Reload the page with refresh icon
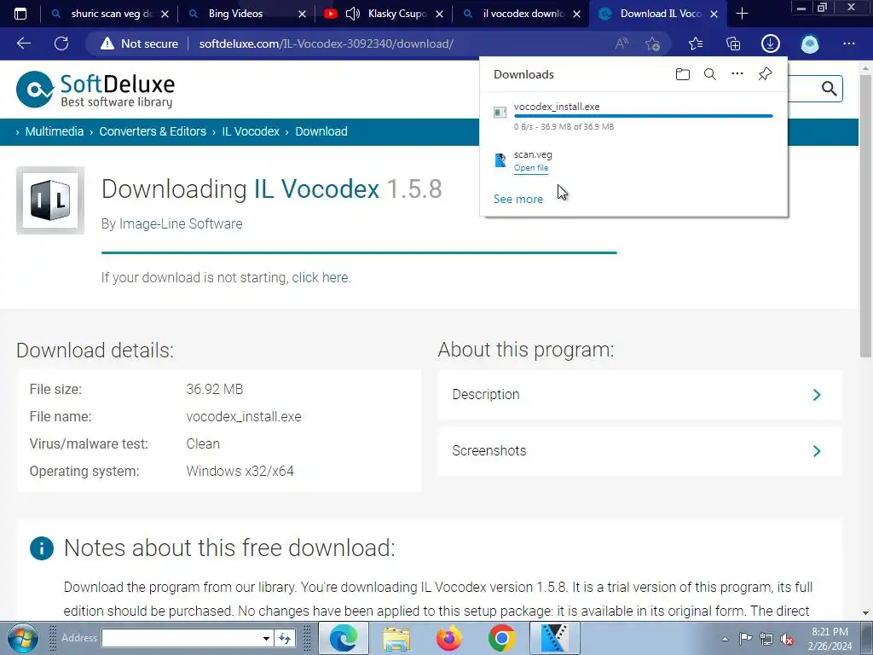 (61, 43)
